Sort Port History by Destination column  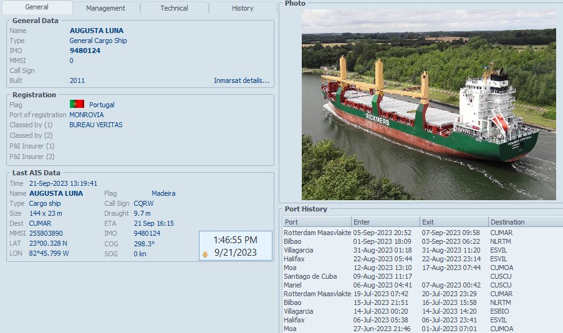[x=526, y=222]
